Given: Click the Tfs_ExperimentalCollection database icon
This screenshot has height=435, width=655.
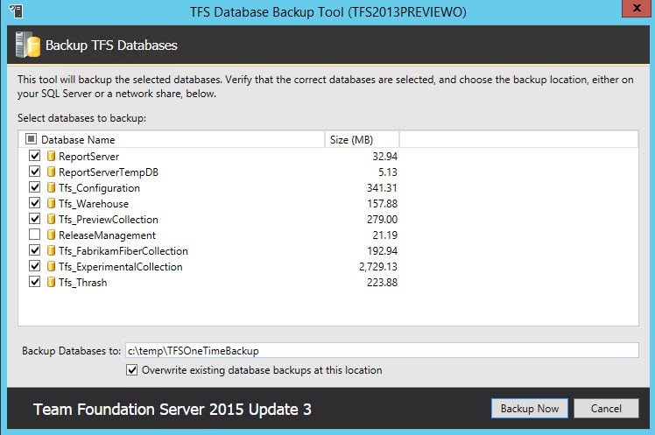Looking at the screenshot, I should pyautogui.click(x=51, y=266).
